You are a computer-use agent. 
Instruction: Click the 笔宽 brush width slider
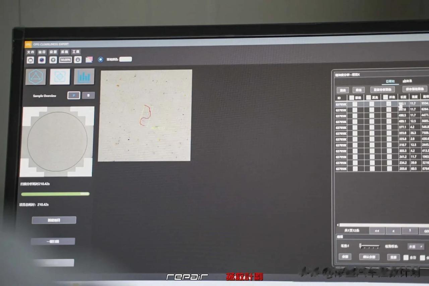pos(369,246)
